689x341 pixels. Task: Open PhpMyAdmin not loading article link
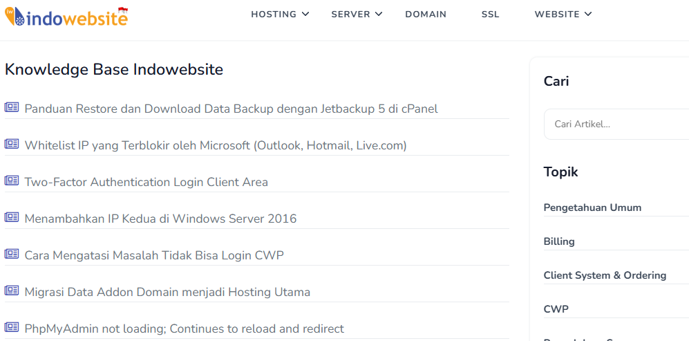(184, 329)
